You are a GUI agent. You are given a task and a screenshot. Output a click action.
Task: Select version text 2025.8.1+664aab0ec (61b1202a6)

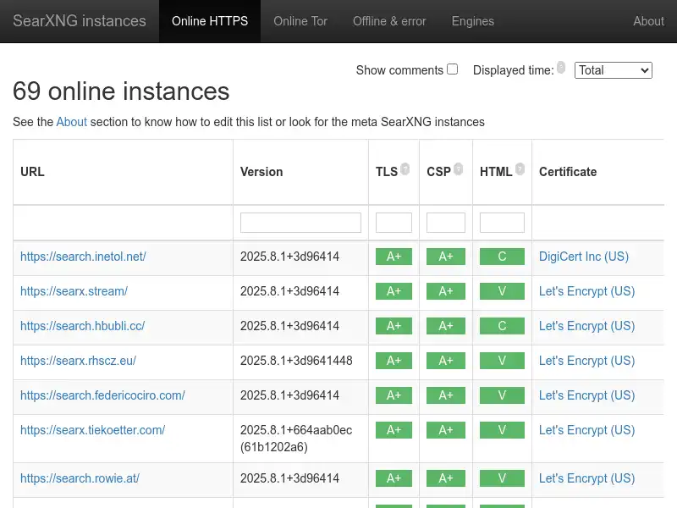296,439
